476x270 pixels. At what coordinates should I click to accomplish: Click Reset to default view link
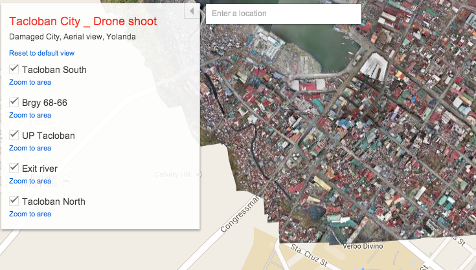(x=41, y=53)
